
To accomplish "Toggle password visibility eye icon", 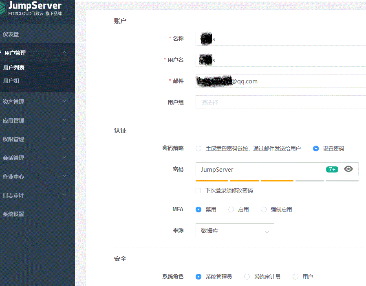I will coord(348,169).
